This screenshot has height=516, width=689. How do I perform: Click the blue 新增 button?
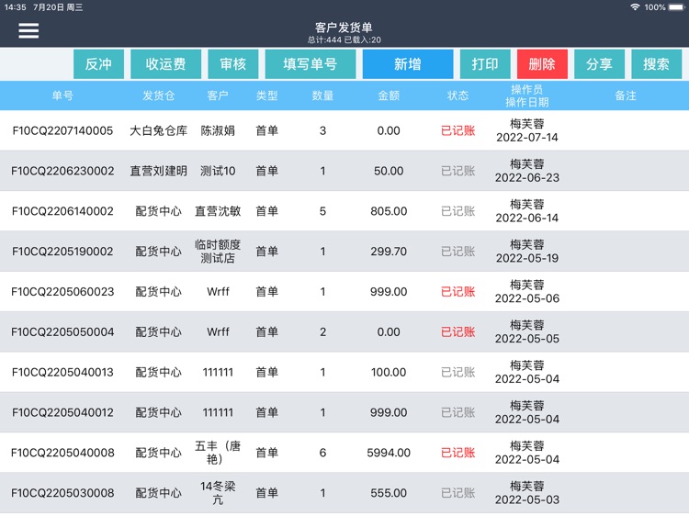point(408,64)
